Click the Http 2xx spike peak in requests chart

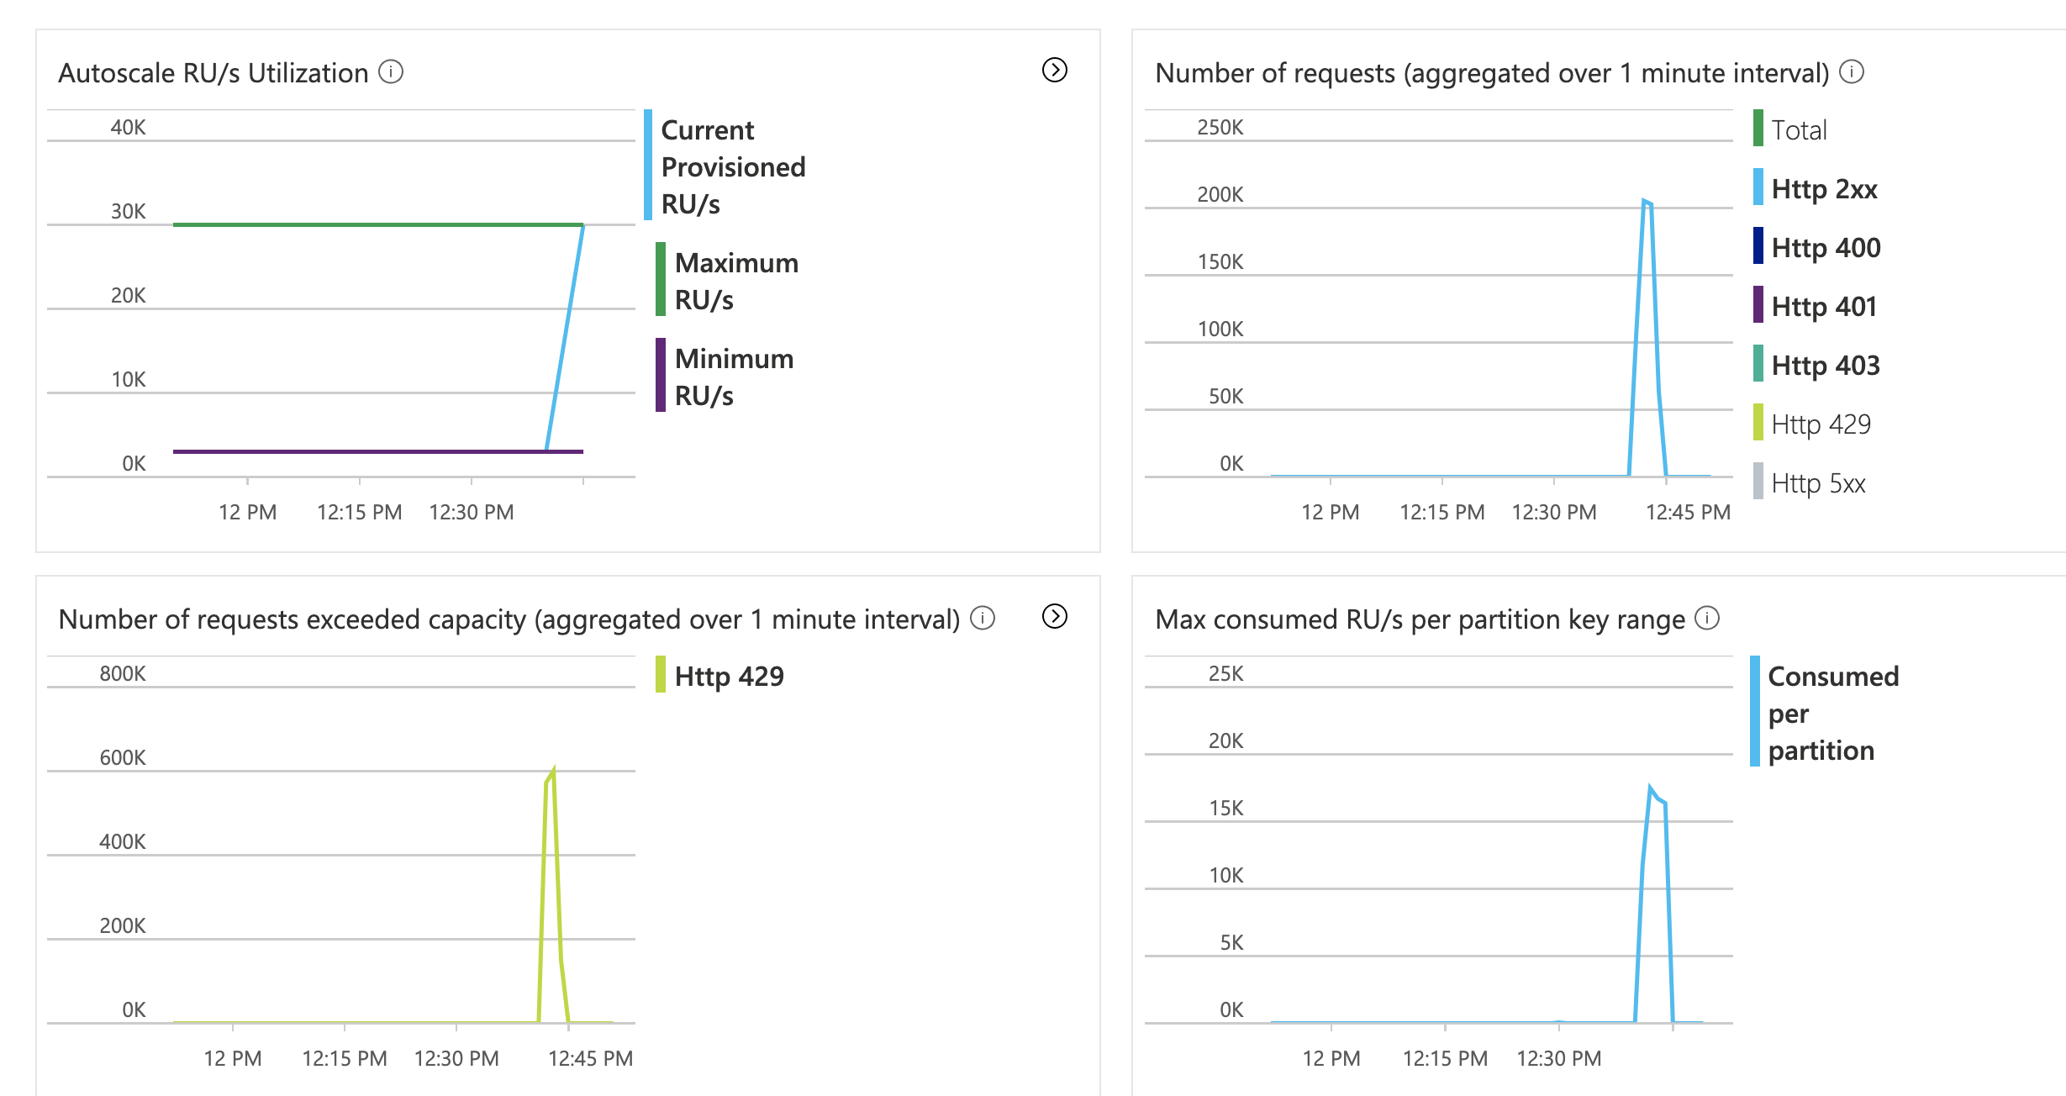pyautogui.click(x=1645, y=201)
